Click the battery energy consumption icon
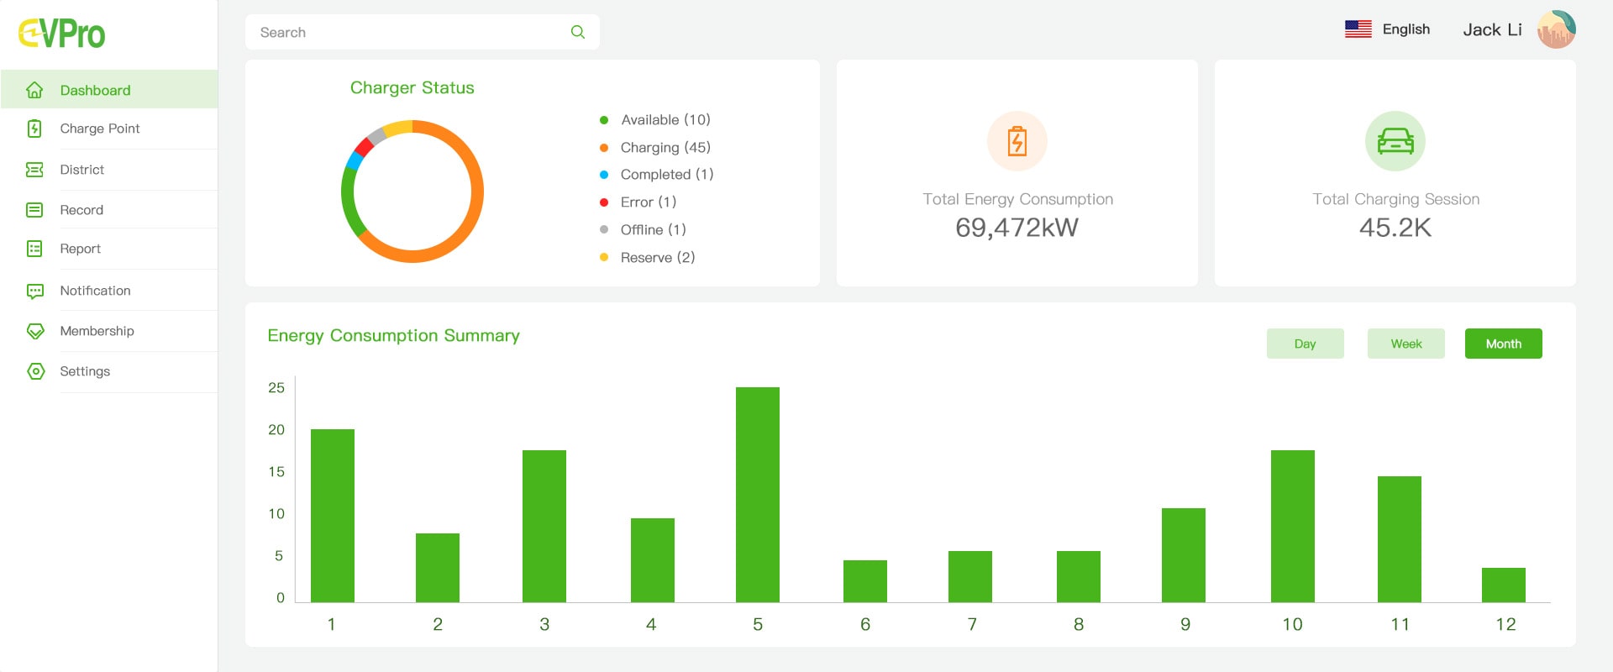 (1017, 141)
